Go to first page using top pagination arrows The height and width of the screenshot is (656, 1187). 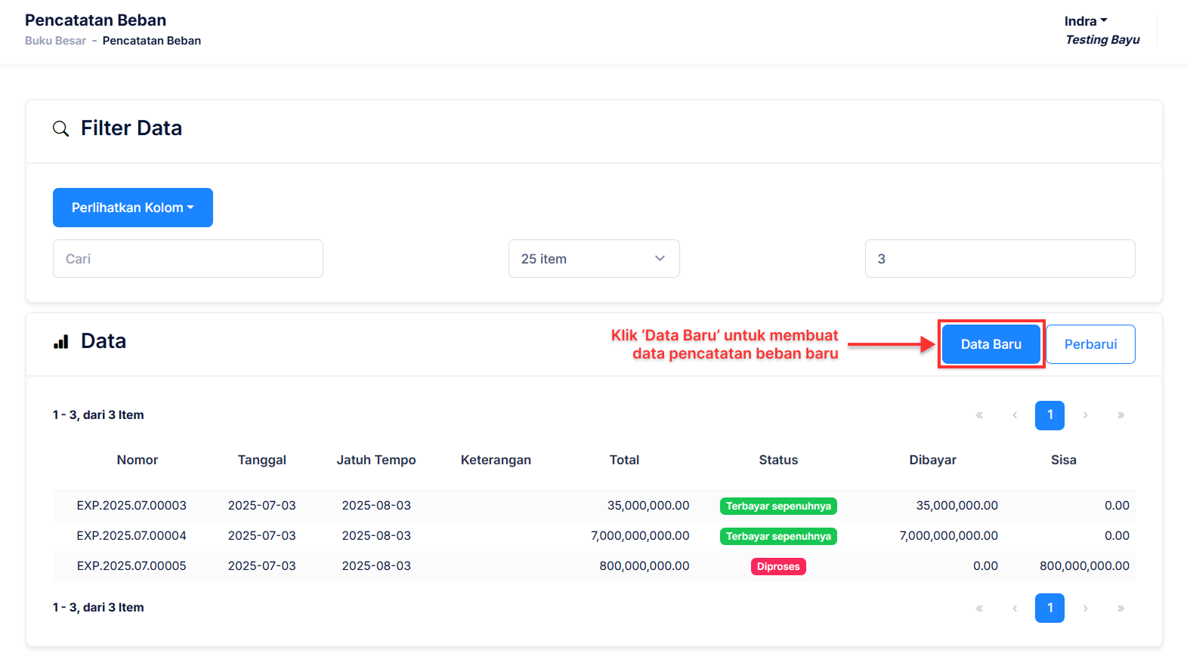coord(979,415)
